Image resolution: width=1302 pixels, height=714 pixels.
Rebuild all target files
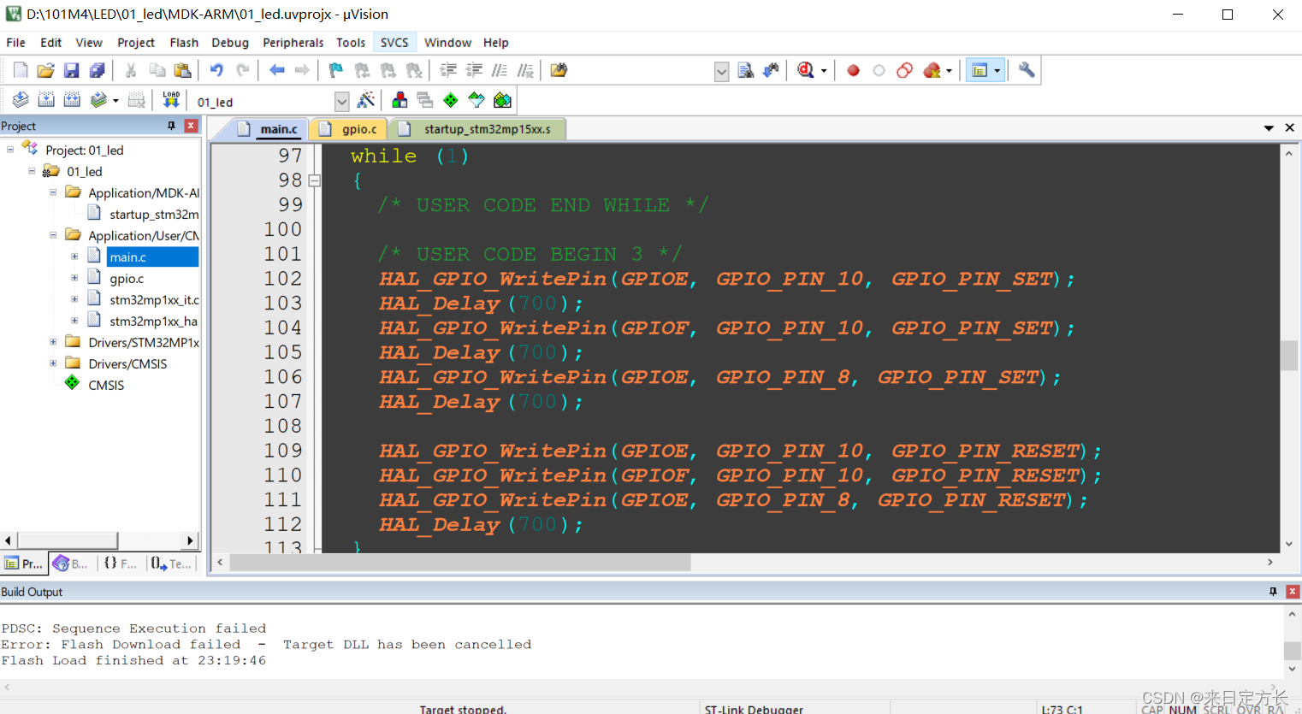click(x=72, y=99)
